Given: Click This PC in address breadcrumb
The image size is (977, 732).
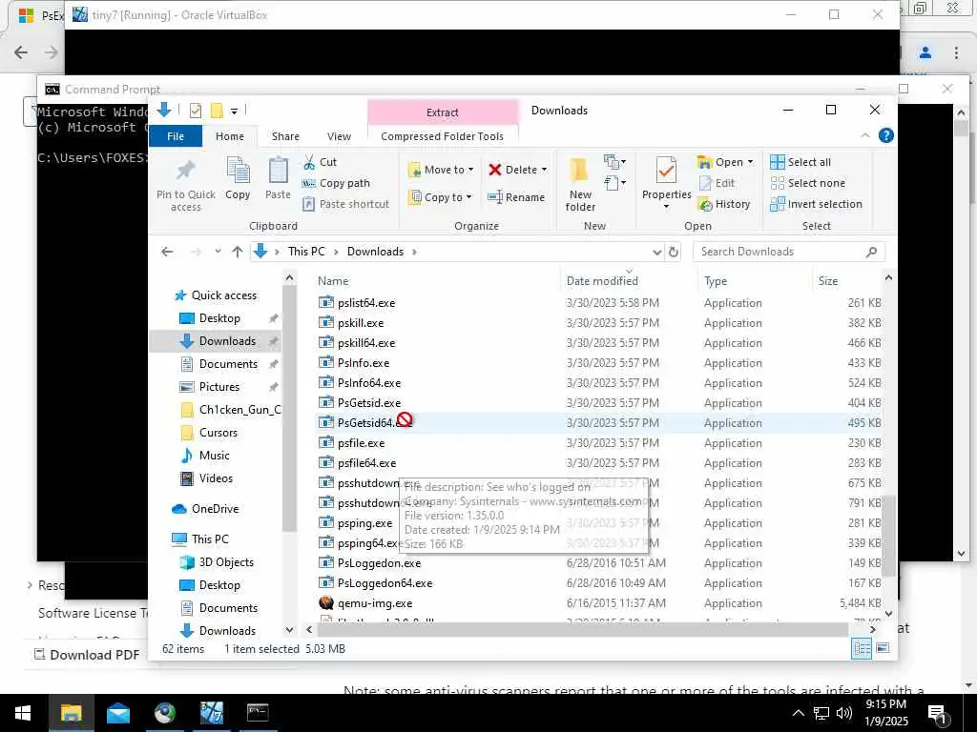Looking at the screenshot, I should [x=306, y=252].
